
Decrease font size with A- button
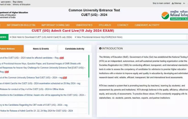pyautogui.click(x=184, y=3)
